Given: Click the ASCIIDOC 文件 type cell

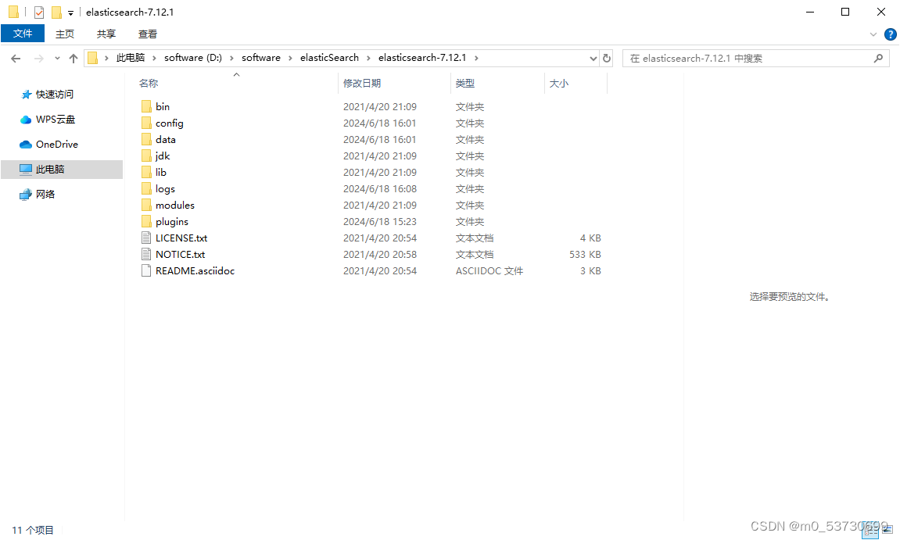Looking at the screenshot, I should tap(489, 270).
